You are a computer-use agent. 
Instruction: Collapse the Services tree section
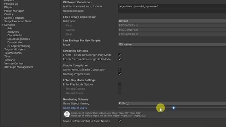[x=2, y=25]
